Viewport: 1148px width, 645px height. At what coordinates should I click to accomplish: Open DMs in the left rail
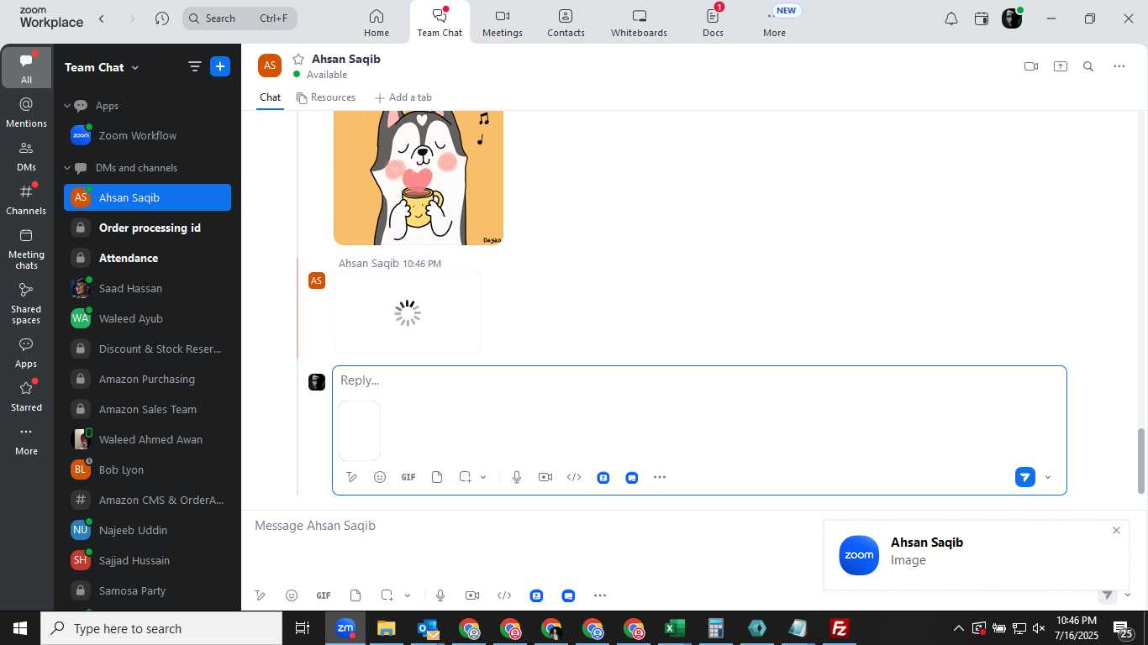point(26,156)
